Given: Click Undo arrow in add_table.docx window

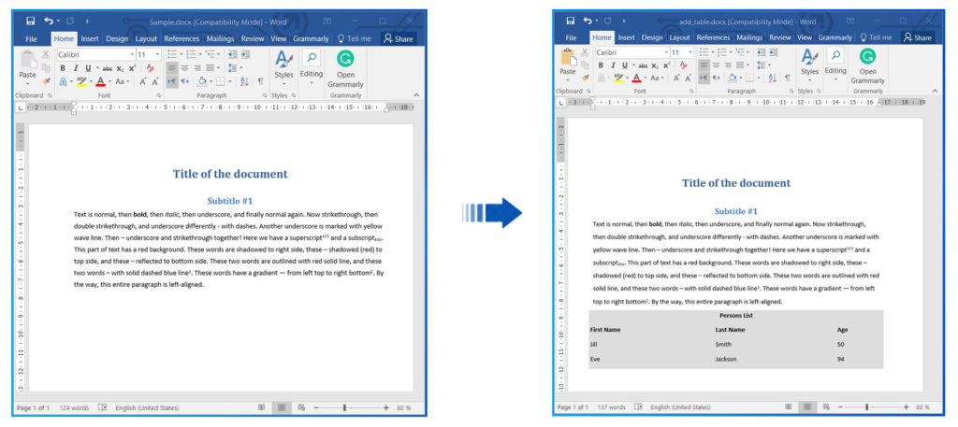Looking at the screenshot, I should pos(588,21).
